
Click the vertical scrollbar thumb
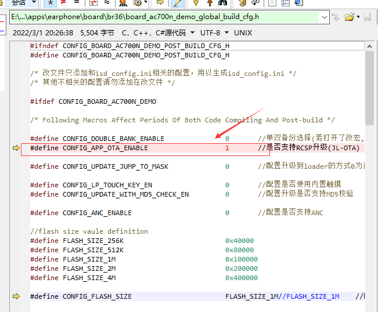(x=369, y=88)
